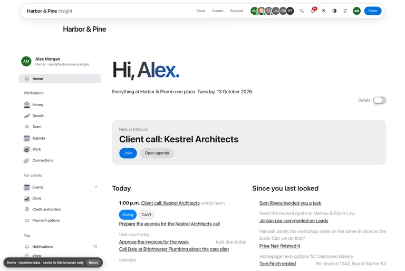Open the search magnifier in top bar

pos(302,11)
